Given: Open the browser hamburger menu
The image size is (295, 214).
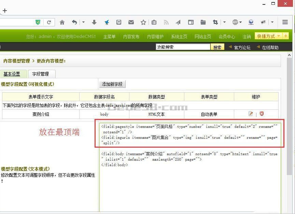Looking at the screenshot, I should [285, 22].
